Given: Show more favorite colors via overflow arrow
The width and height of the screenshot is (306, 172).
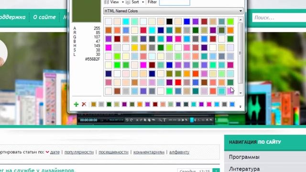Looking at the screenshot, I should tap(240, 107).
